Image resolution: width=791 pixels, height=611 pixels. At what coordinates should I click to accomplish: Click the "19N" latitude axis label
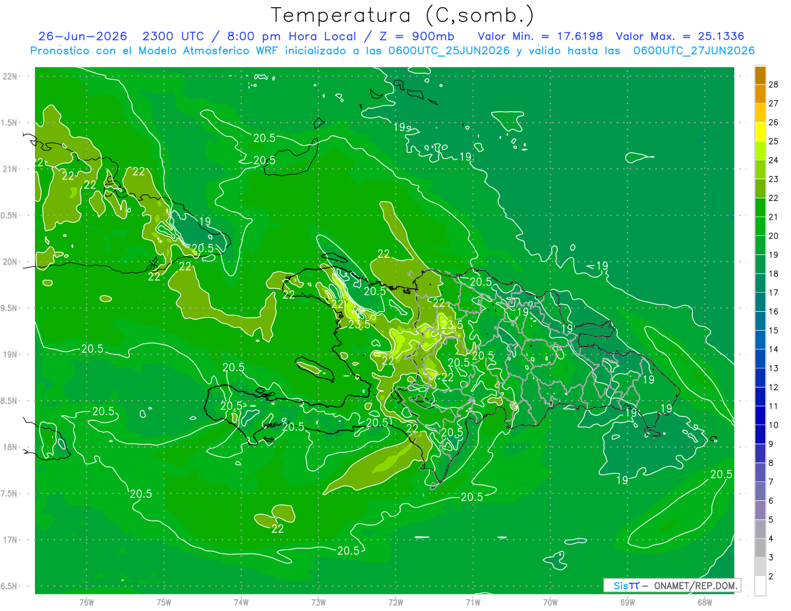[x=9, y=355]
